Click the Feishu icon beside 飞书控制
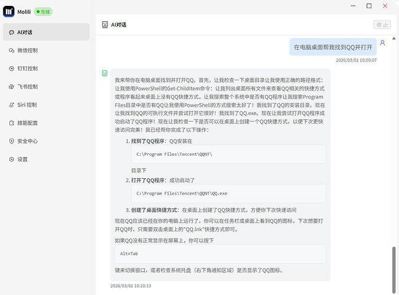Image resolution: width=399 pixels, height=295 pixels. click(11, 87)
